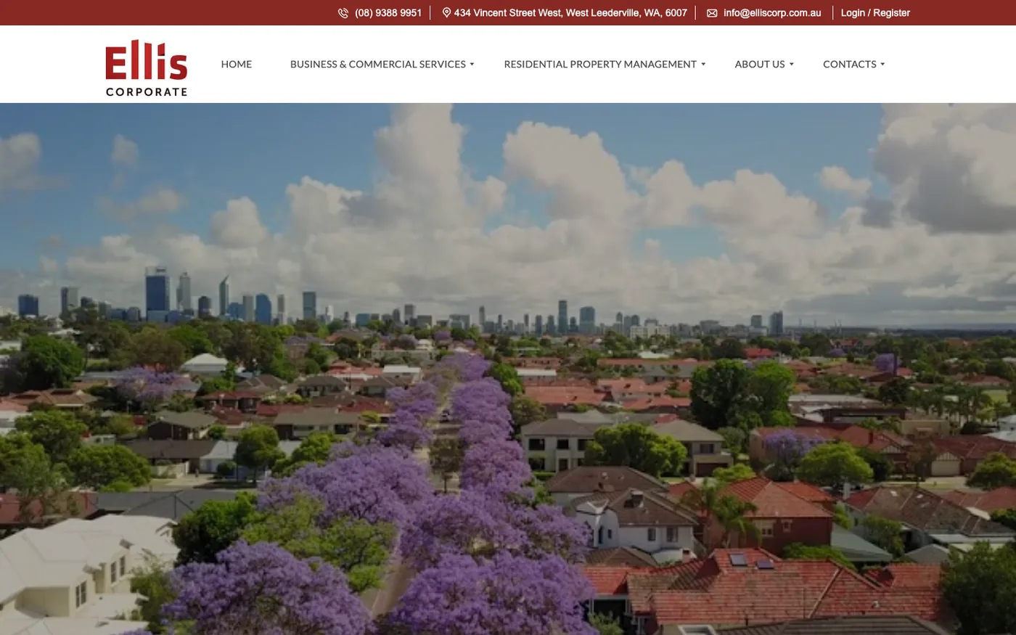Expand Residential Property Management dropdown arrow
The height and width of the screenshot is (635, 1016).
(x=702, y=65)
